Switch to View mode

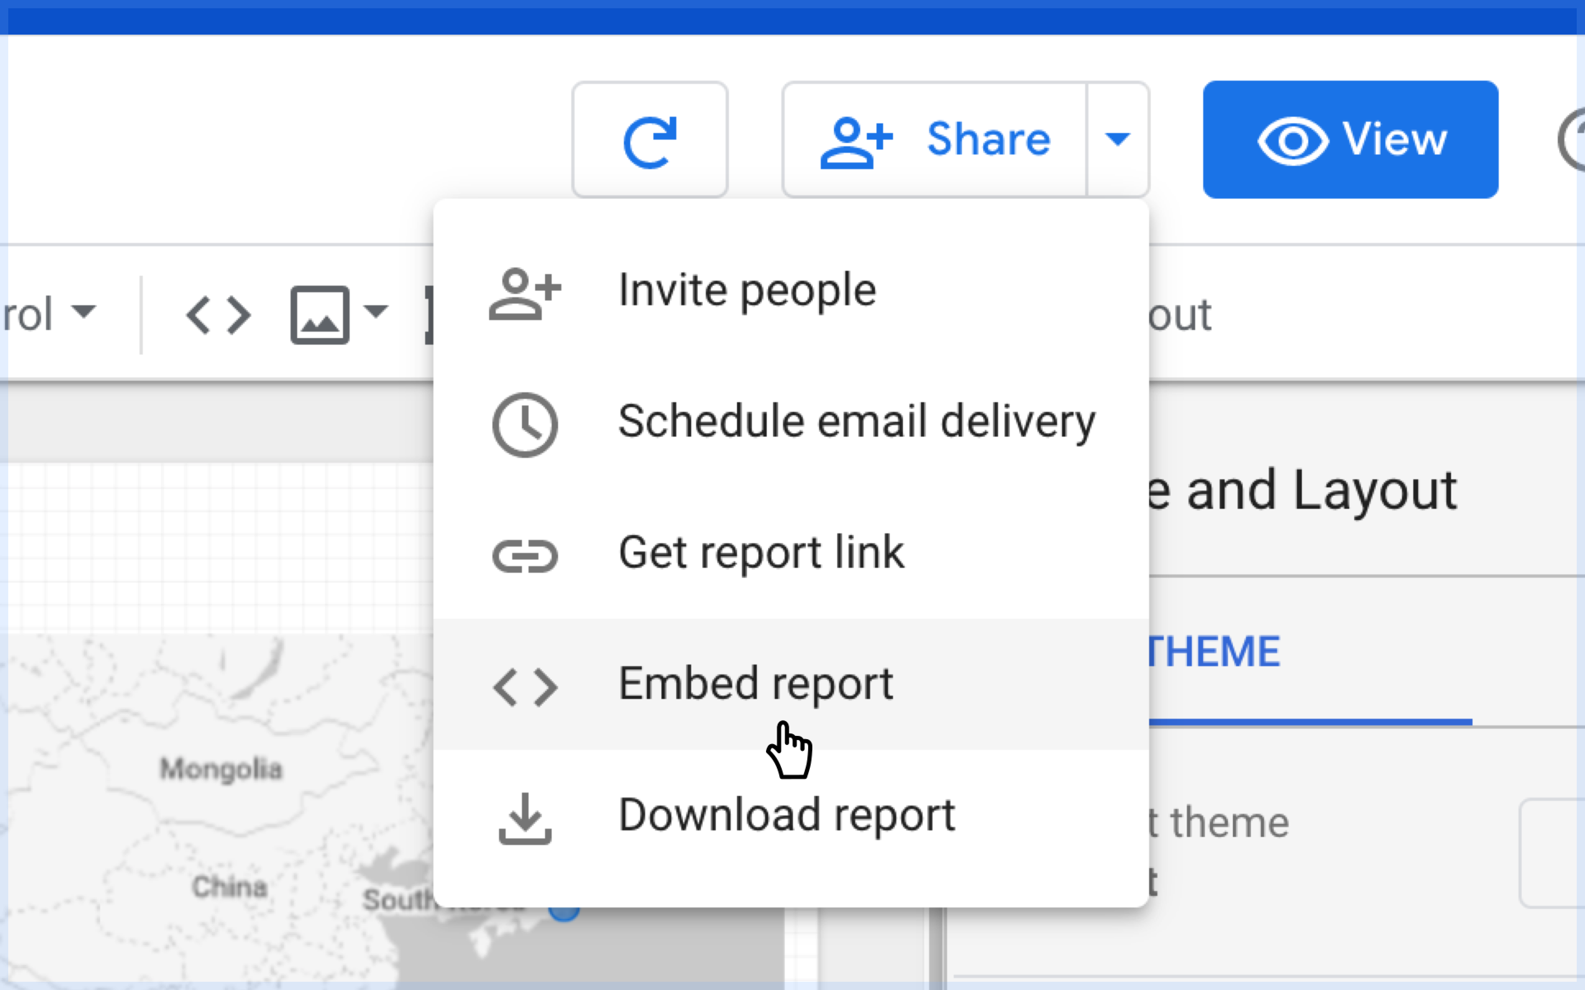click(1350, 140)
